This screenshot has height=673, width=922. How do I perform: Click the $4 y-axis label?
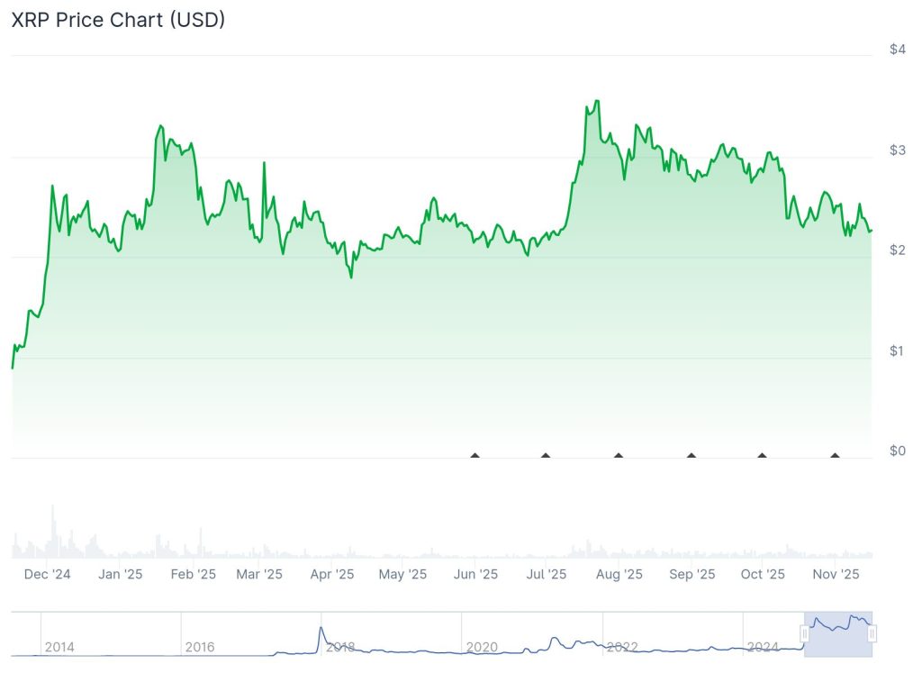tap(897, 49)
